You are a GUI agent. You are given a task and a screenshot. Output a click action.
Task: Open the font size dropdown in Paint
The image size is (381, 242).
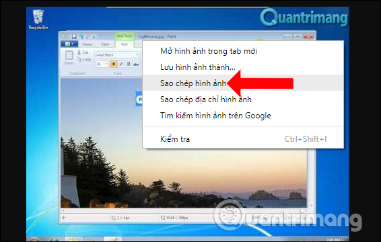102,64
